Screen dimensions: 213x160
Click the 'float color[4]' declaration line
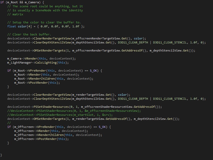pos(46,26)
